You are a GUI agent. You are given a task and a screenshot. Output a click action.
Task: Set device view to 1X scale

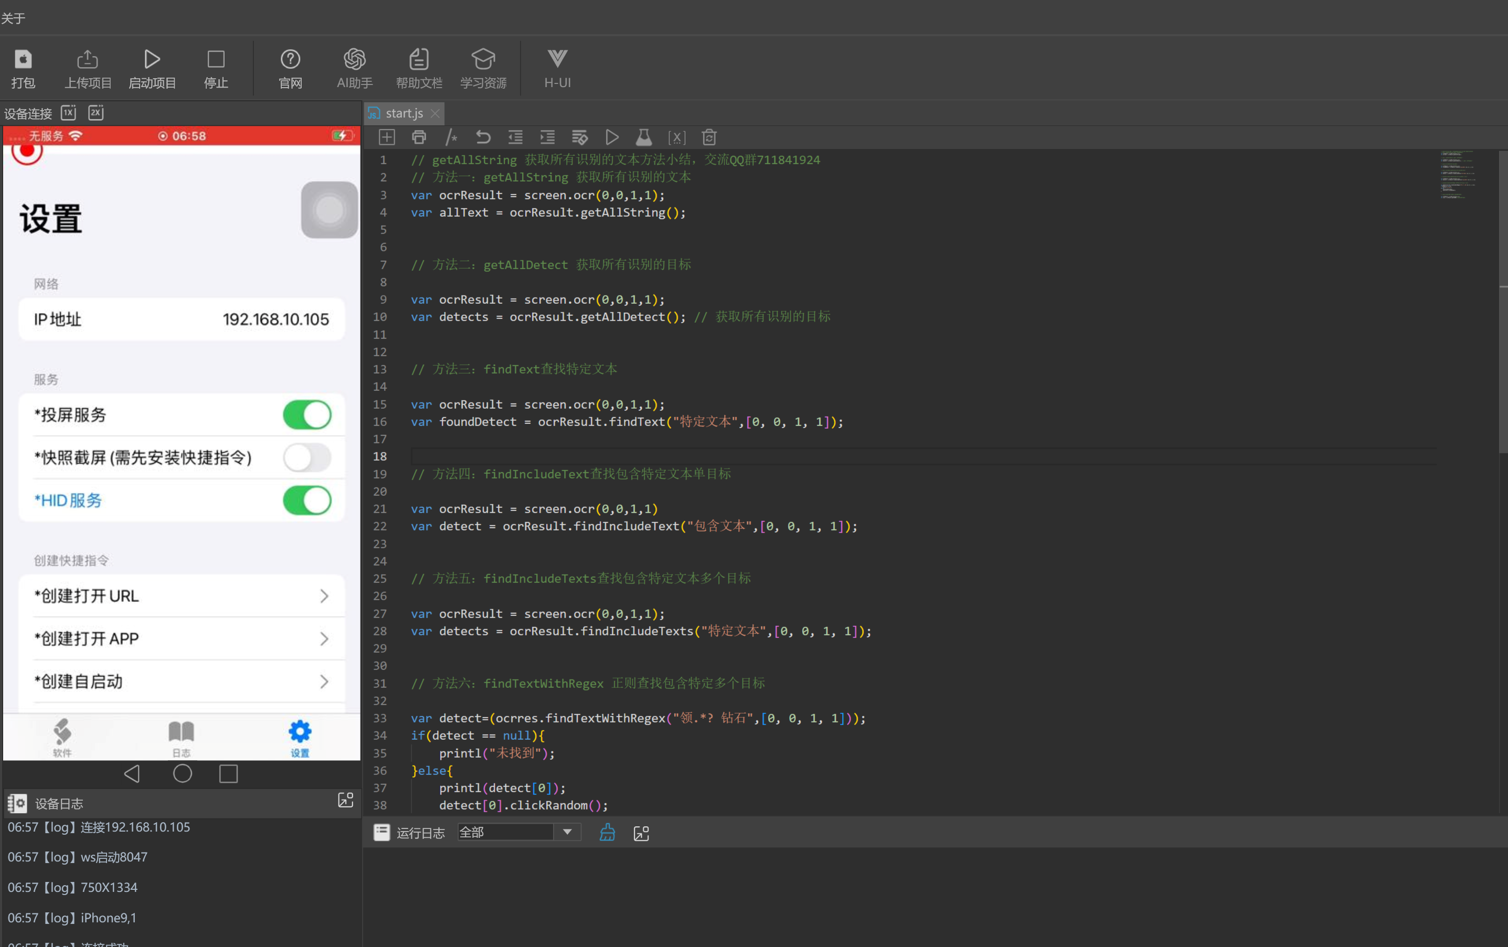tap(68, 113)
